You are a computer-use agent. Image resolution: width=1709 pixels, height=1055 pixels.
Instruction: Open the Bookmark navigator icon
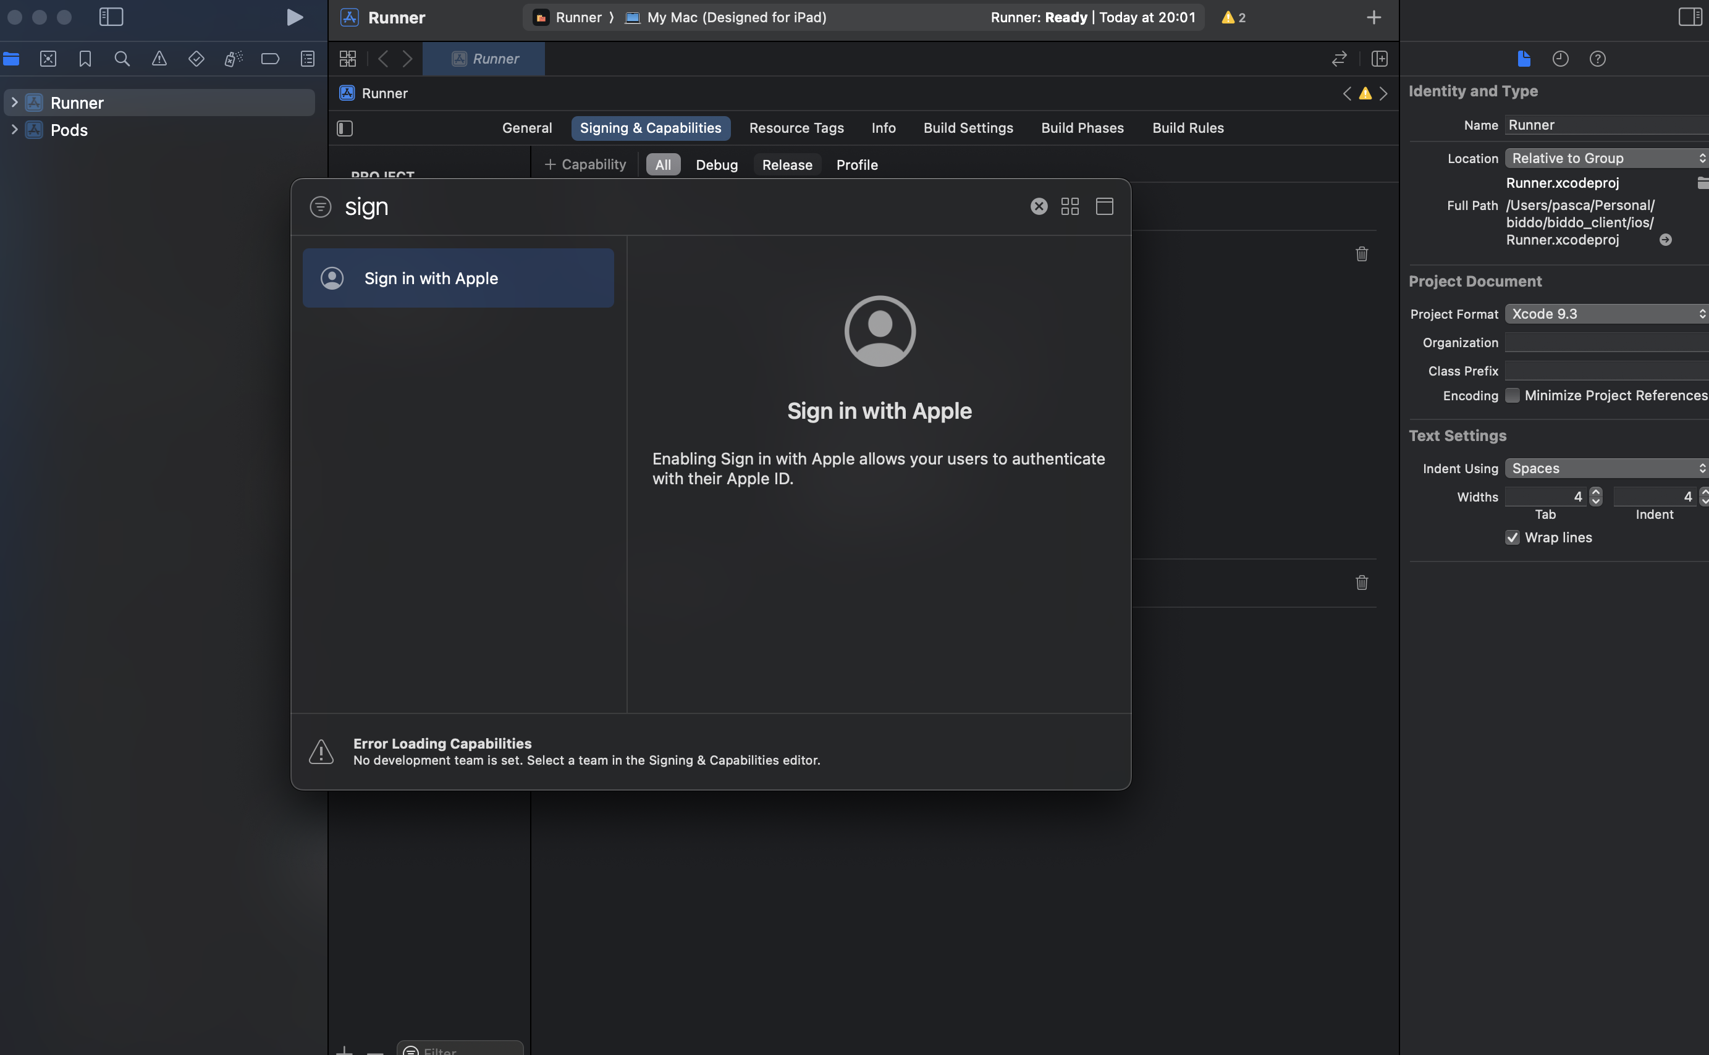(x=85, y=59)
